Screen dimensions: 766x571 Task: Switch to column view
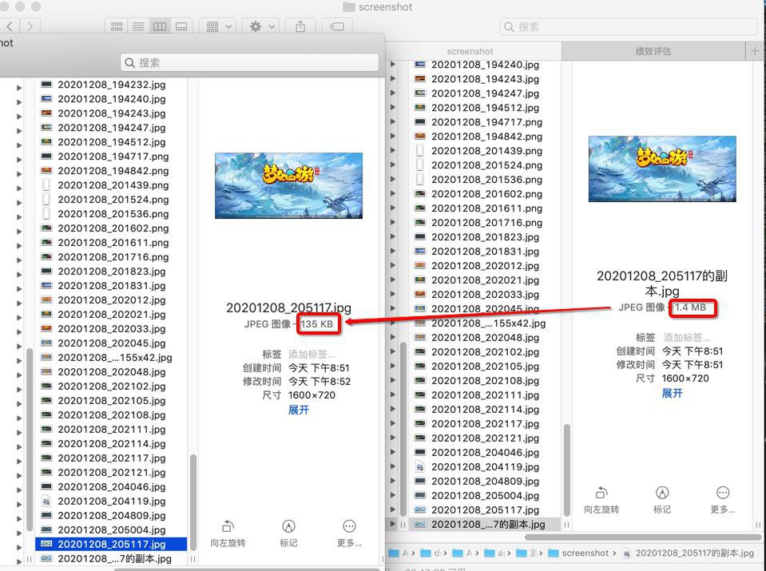[x=160, y=26]
